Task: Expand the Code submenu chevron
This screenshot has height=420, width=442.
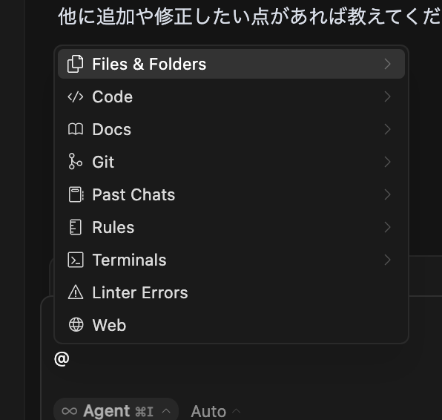Action: click(388, 96)
